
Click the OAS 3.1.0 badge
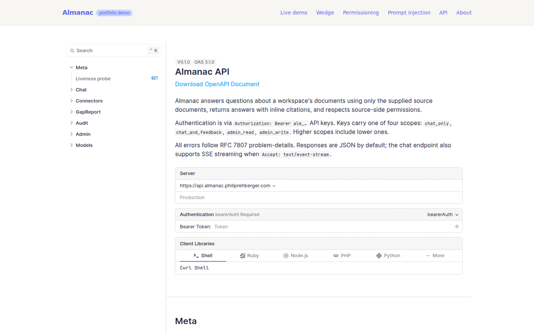[204, 62]
